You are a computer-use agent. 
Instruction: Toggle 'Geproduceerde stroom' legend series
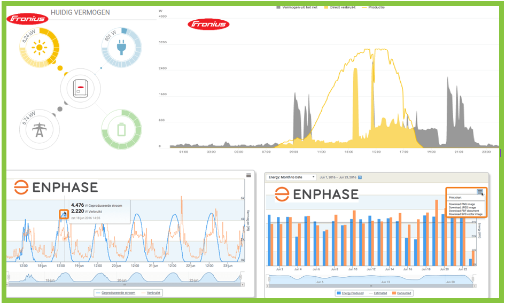[115, 293]
